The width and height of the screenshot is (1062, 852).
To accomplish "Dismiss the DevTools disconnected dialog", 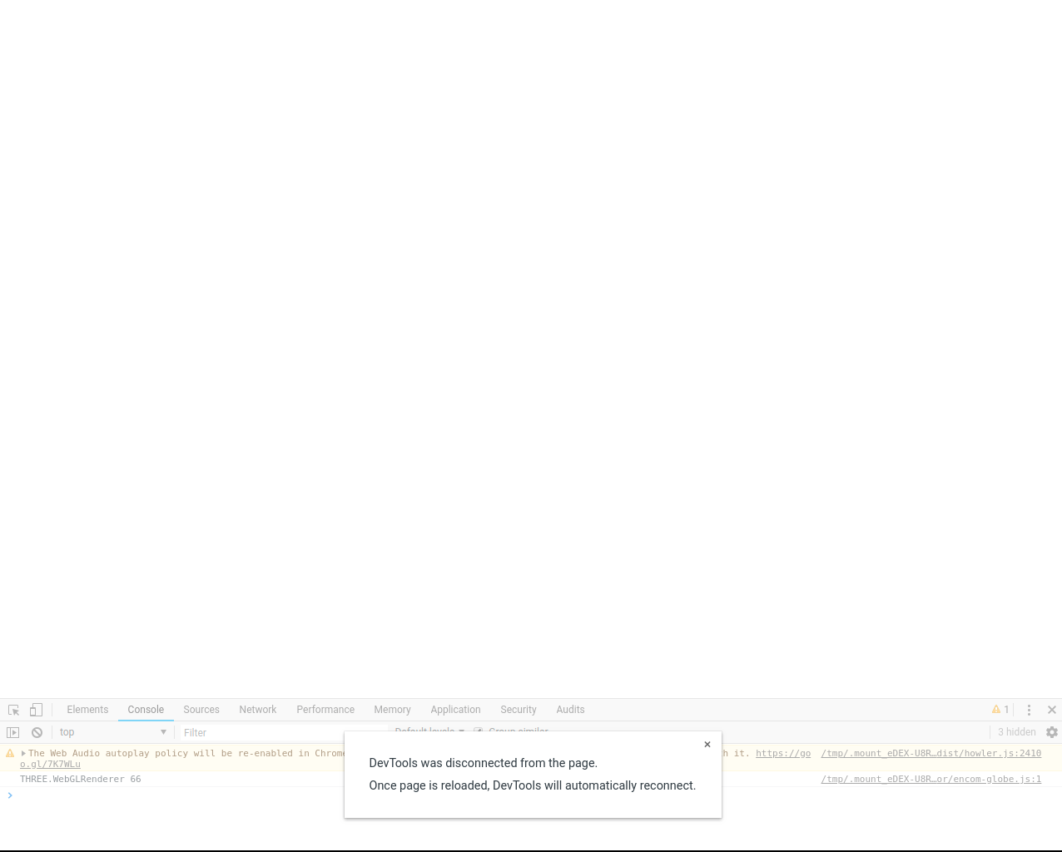I will tap(707, 745).
